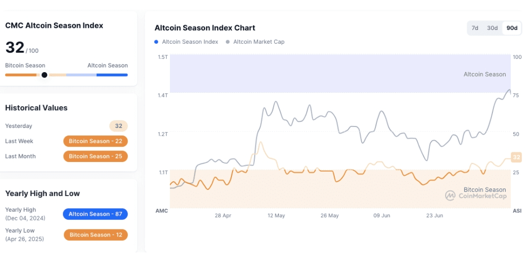
Task: Click the Yearly High Altcoin Season badge
Action: (x=95, y=214)
